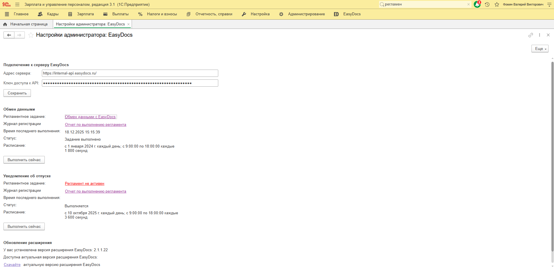
Task: Add page to favorites star icon
Action: coord(31,35)
